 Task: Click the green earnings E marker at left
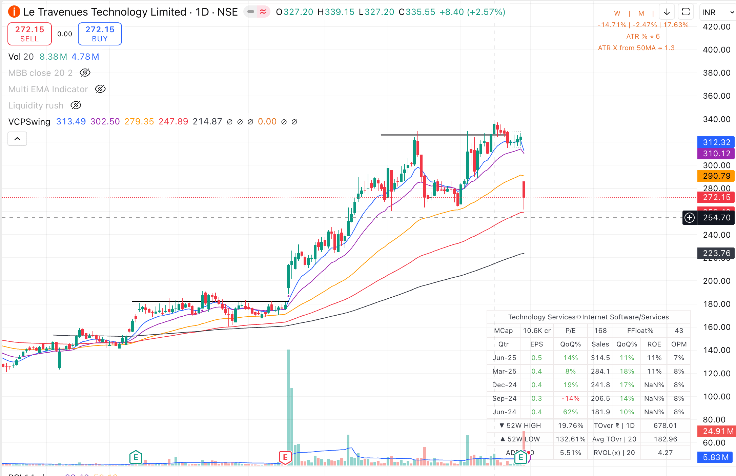(136, 457)
